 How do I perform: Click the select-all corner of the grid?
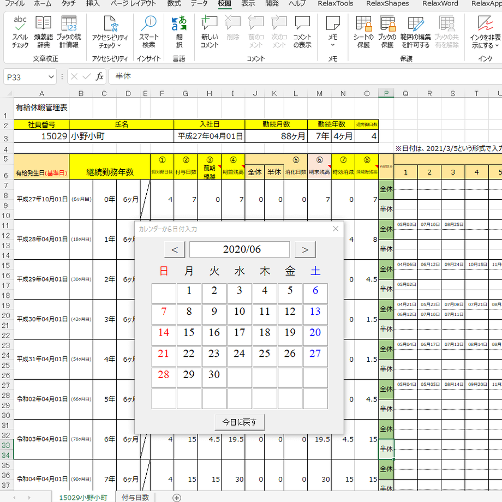tap(9, 93)
